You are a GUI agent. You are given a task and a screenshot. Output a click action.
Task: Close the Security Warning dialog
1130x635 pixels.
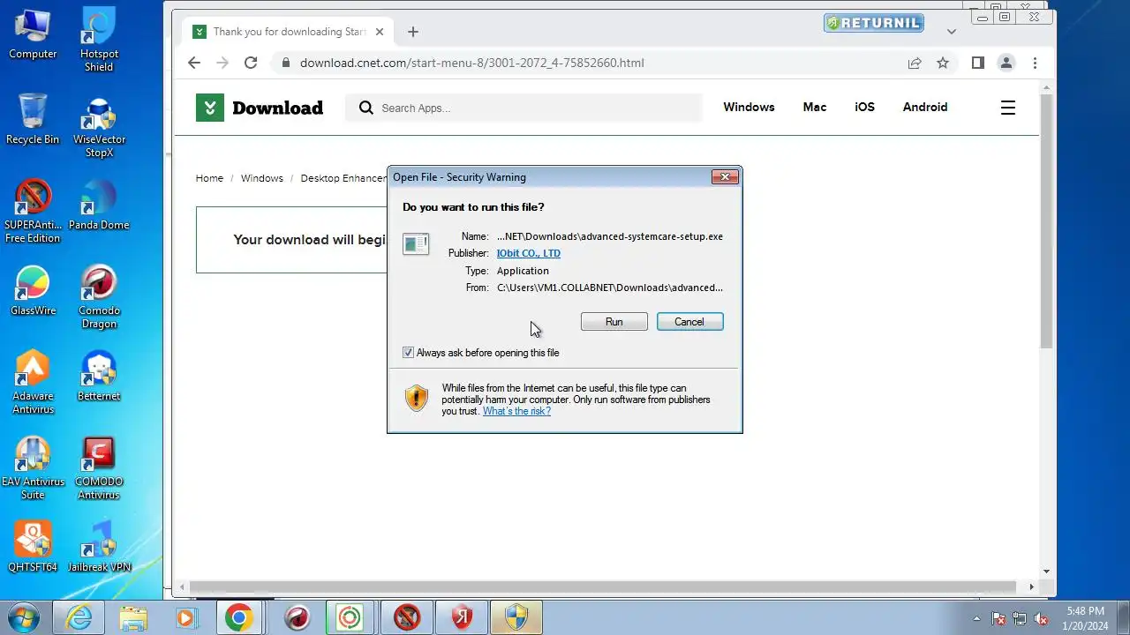tap(725, 177)
